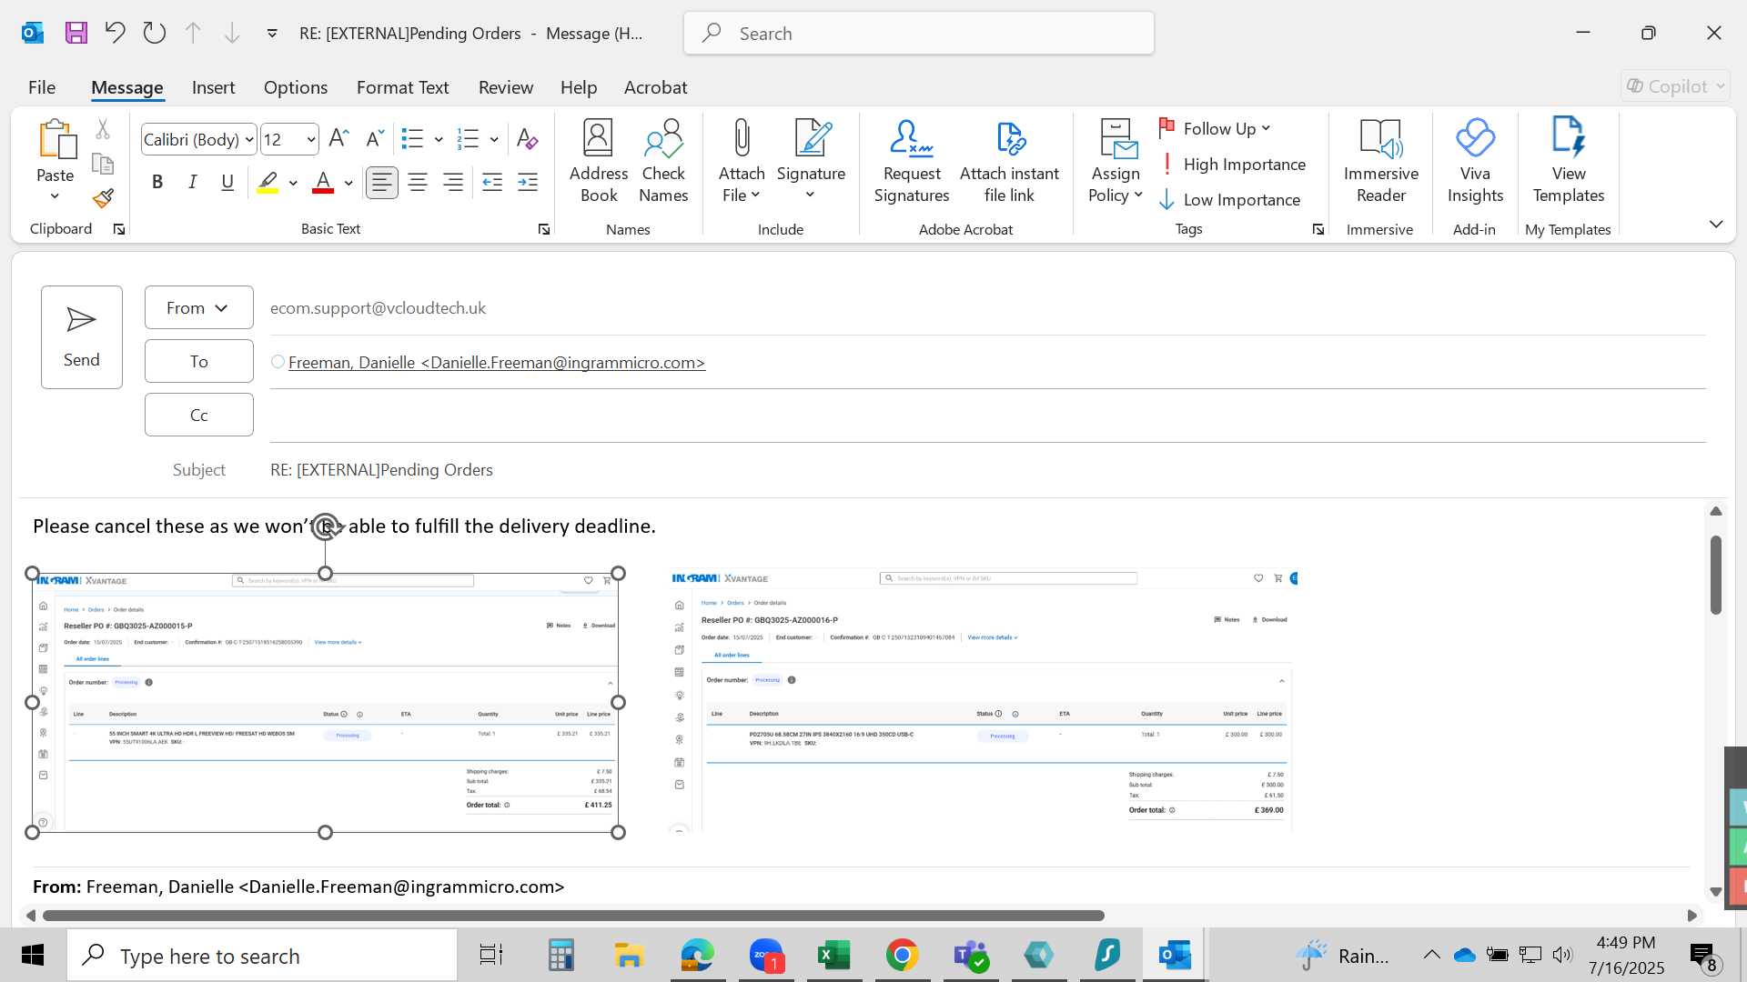Screen dimensions: 1747x982
Task: Click Check Names
Action: [663, 161]
